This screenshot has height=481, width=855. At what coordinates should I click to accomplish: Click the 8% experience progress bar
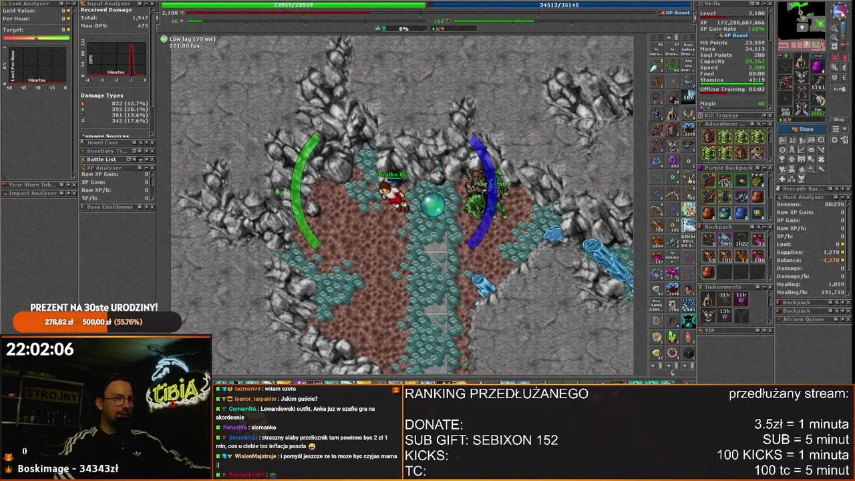click(x=403, y=29)
